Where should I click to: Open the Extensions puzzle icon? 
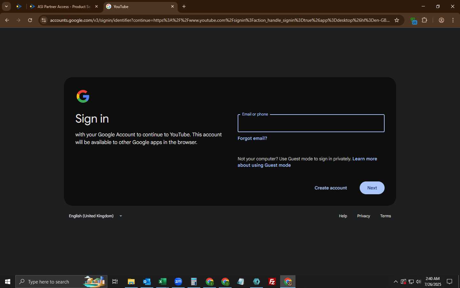[425, 20]
